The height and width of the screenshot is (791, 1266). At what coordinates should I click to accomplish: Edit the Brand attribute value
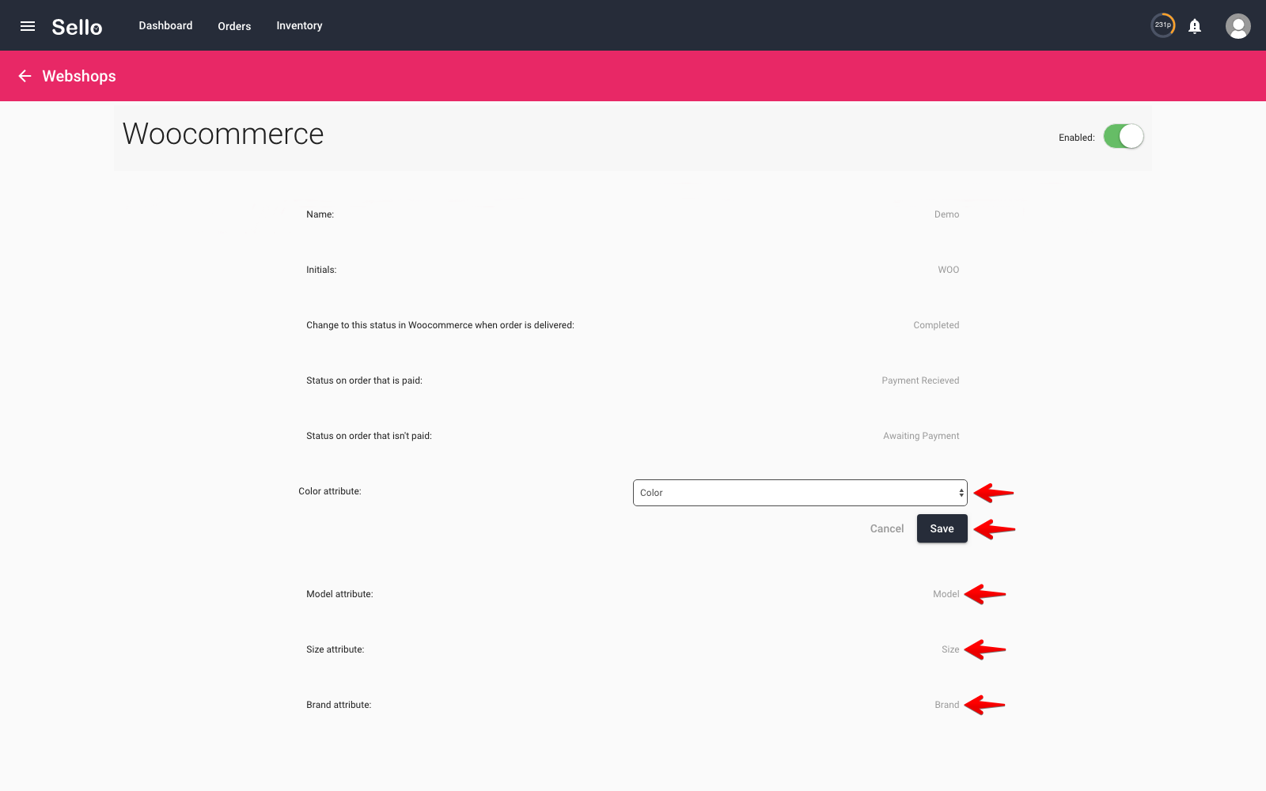[x=946, y=705]
